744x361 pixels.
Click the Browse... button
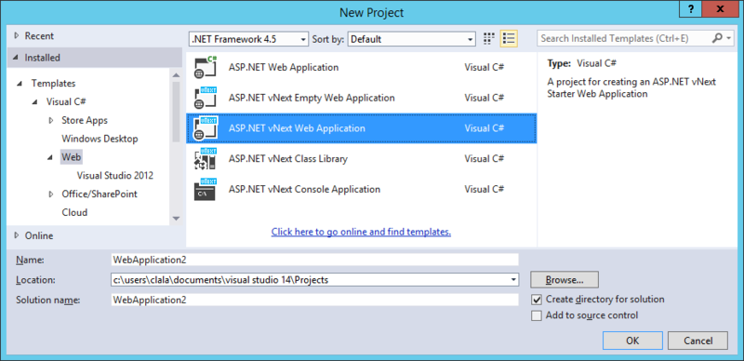point(565,280)
